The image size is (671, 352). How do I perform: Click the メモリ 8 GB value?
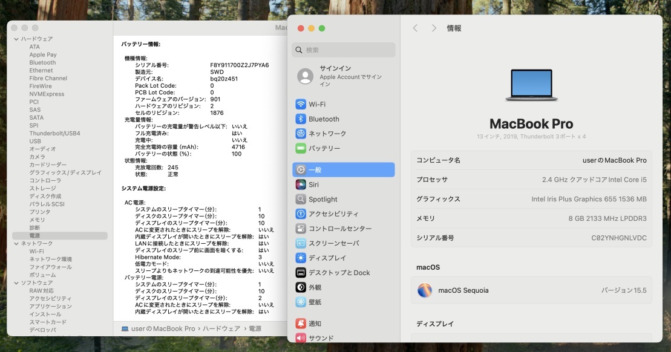(607, 218)
